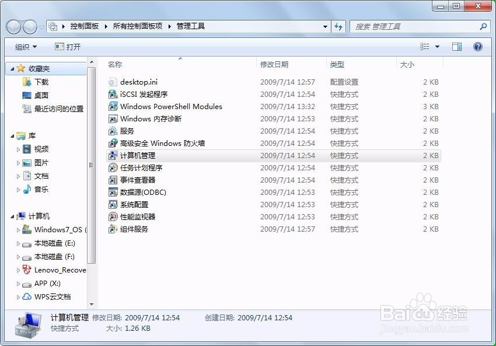Click the navigation pane scroll down arrow
The height and width of the screenshot is (346, 496).
[92, 304]
